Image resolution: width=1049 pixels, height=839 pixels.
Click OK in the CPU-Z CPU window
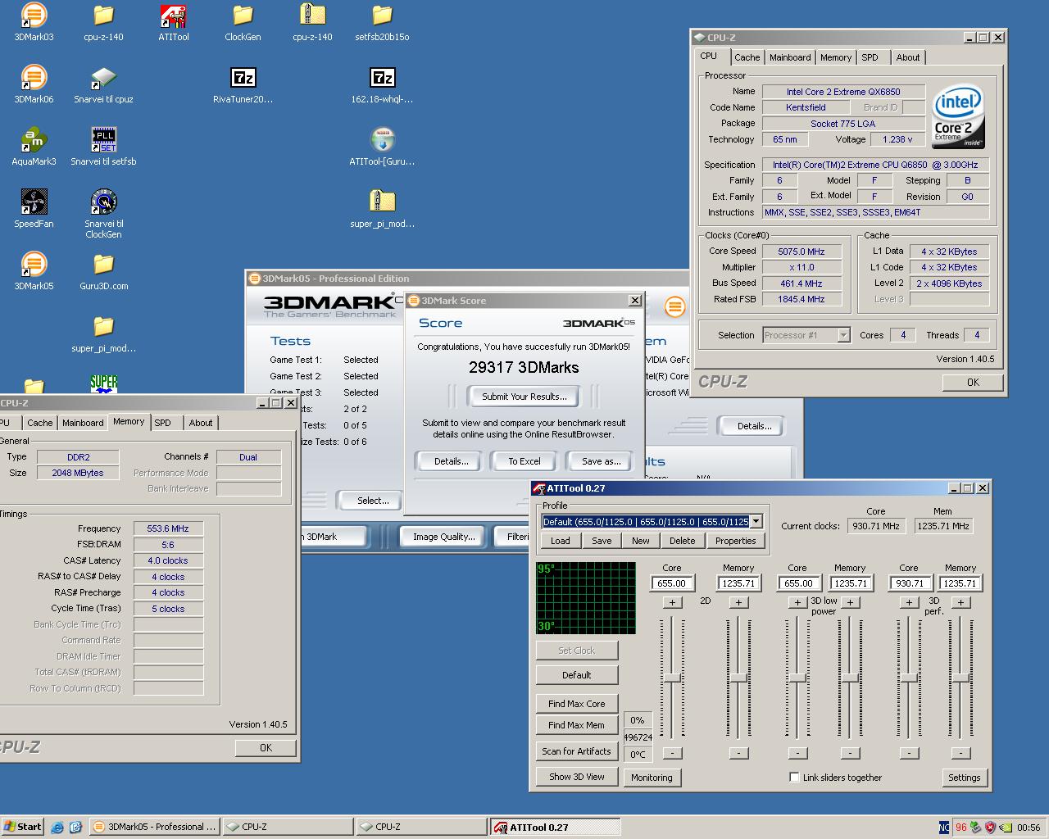point(973,382)
